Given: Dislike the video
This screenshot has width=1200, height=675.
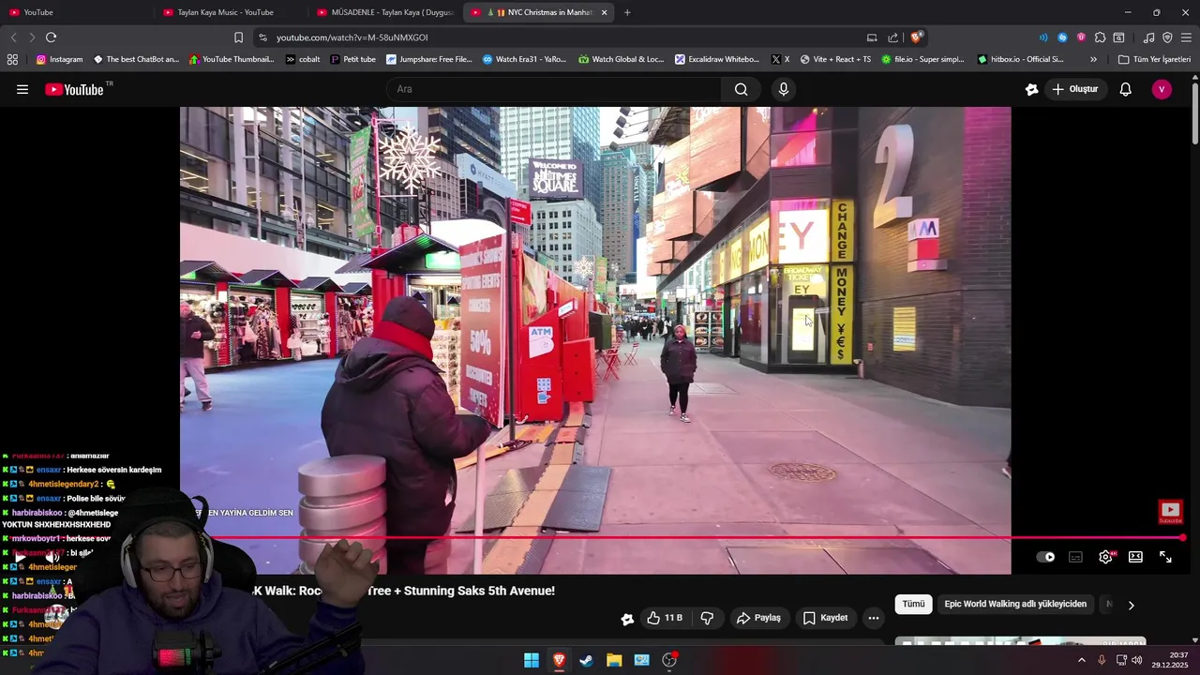Looking at the screenshot, I should point(707,618).
